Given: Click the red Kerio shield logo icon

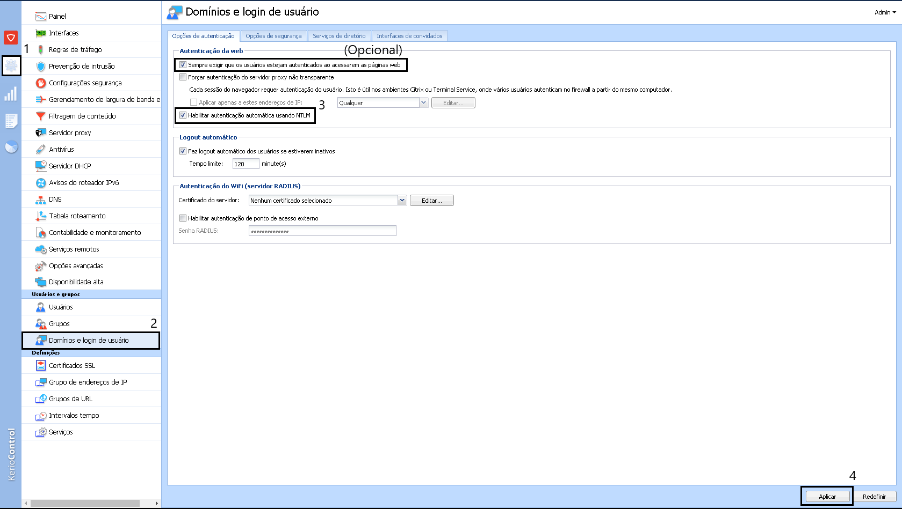Looking at the screenshot, I should (11, 38).
